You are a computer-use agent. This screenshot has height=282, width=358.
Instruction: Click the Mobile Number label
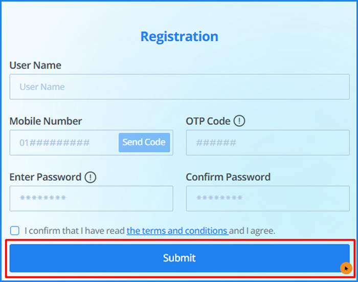(x=46, y=121)
